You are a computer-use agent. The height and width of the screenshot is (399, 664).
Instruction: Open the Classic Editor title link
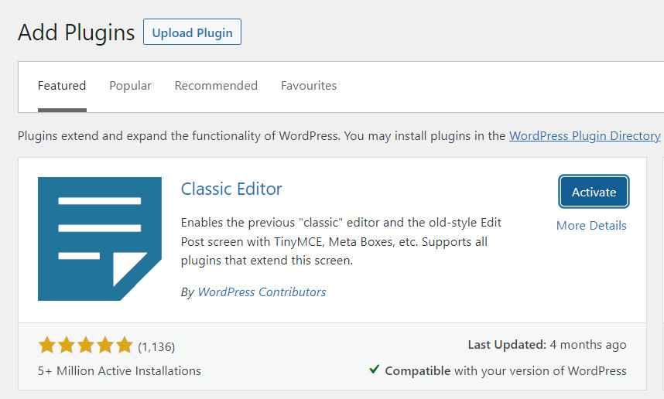pos(231,189)
